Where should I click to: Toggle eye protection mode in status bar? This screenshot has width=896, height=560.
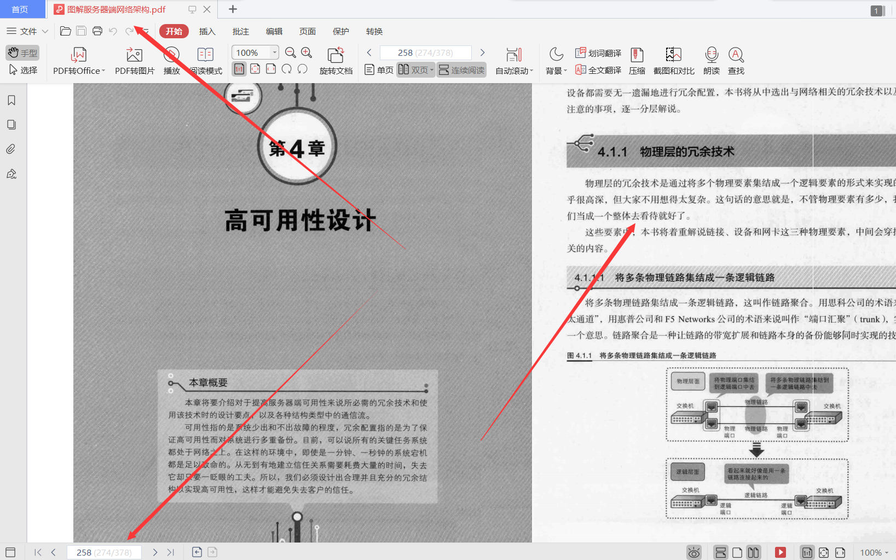tap(694, 552)
